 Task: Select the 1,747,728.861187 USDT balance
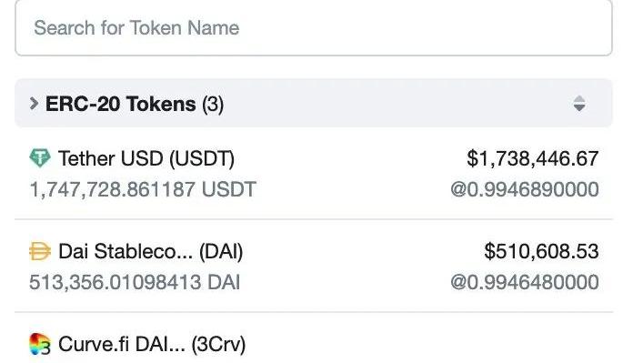tap(143, 189)
